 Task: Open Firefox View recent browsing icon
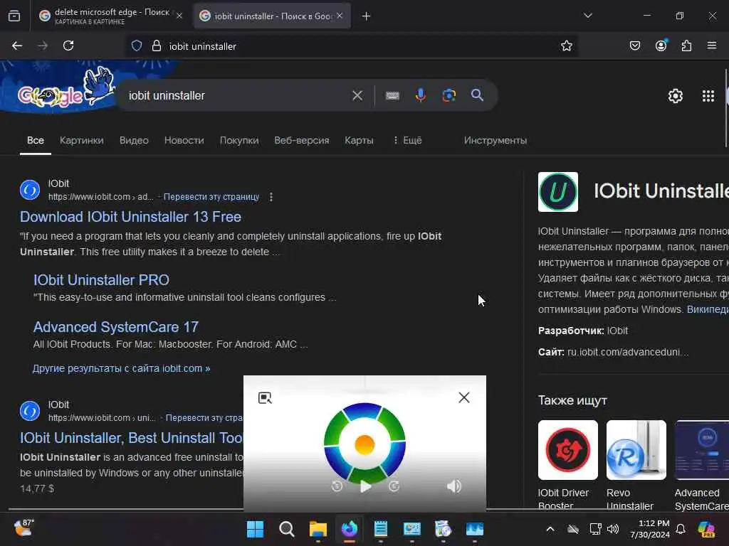coord(14,16)
